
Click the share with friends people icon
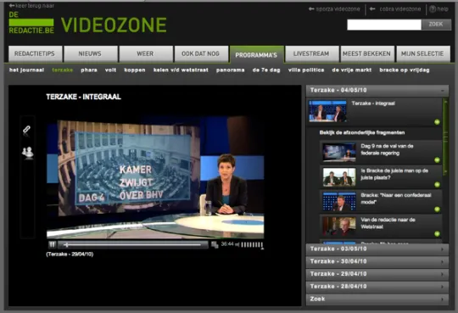(x=28, y=153)
